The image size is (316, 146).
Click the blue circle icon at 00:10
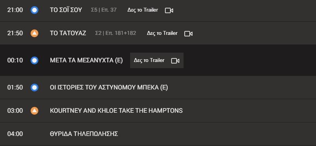click(x=34, y=60)
